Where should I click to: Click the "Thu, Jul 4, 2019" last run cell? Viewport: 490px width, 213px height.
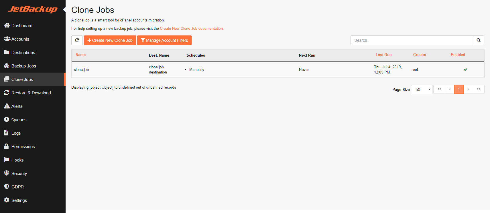click(388, 69)
